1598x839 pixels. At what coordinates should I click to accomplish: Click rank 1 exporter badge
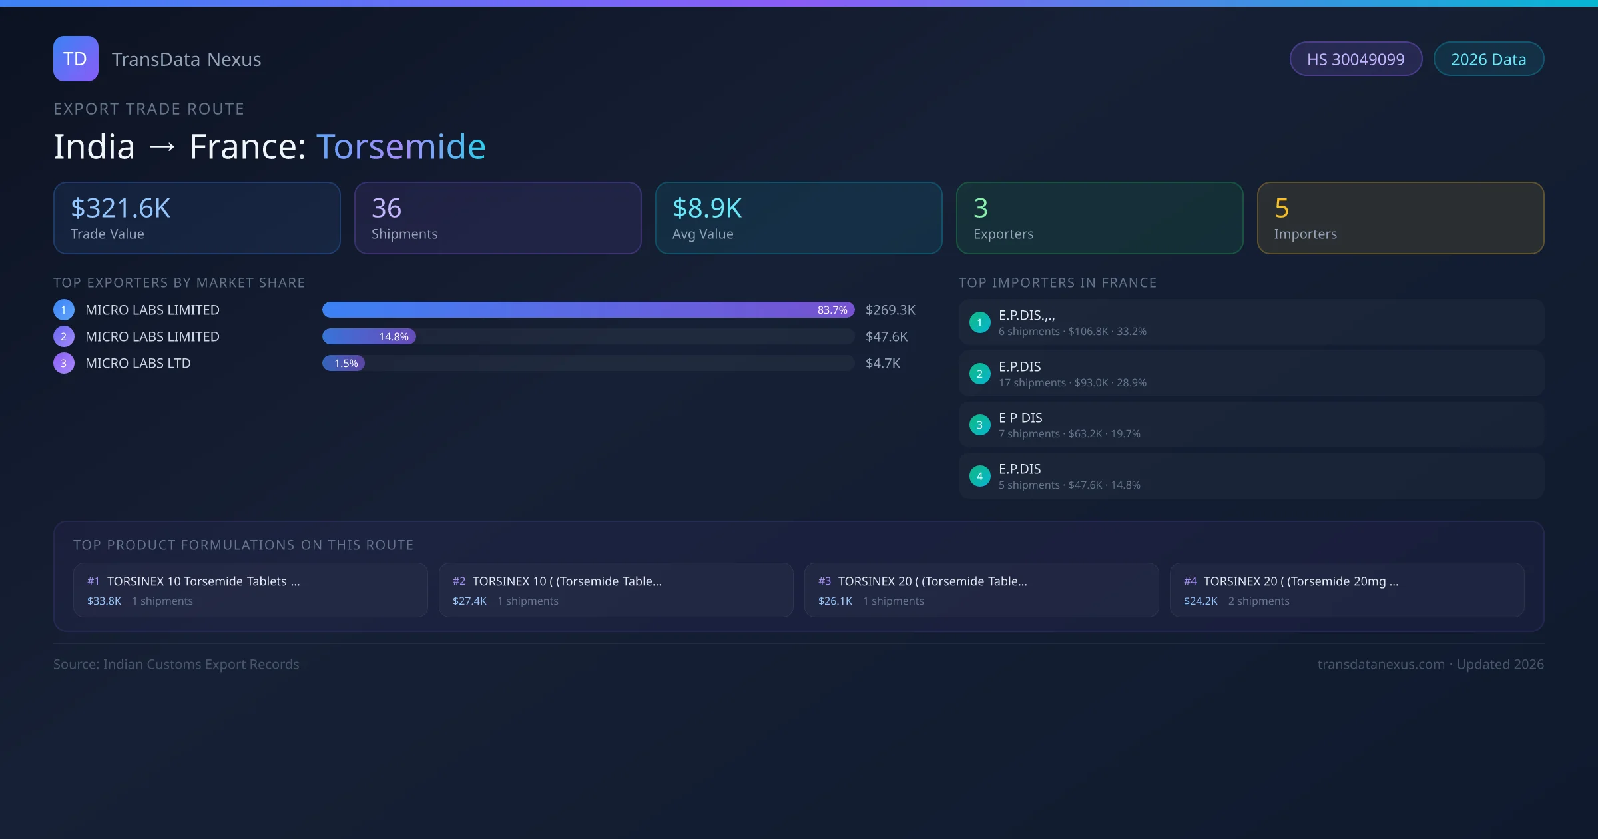tap(64, 310)
